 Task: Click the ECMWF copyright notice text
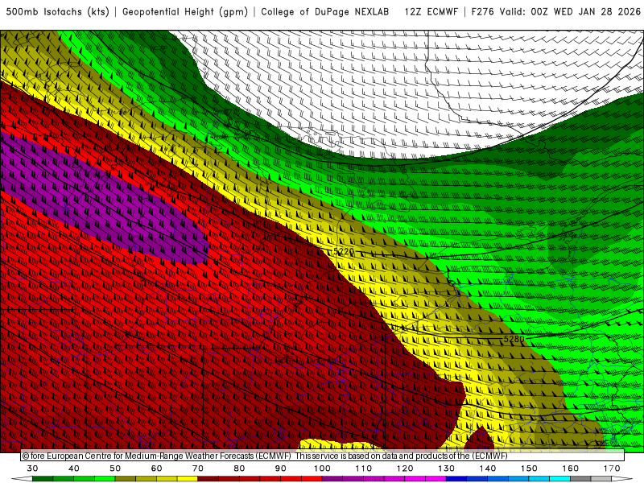pyautogui.click(x=265, y=456)
